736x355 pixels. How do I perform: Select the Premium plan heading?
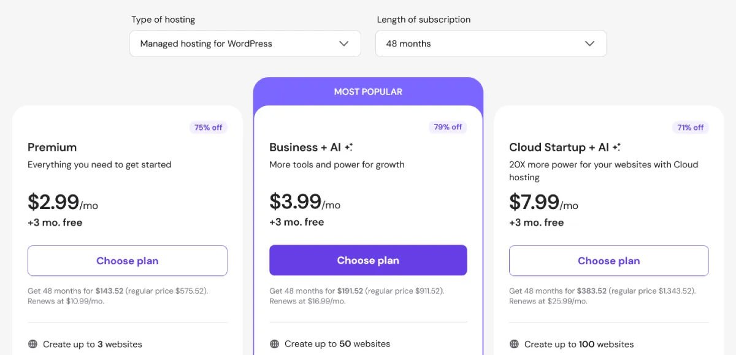(x=52, y=147)
